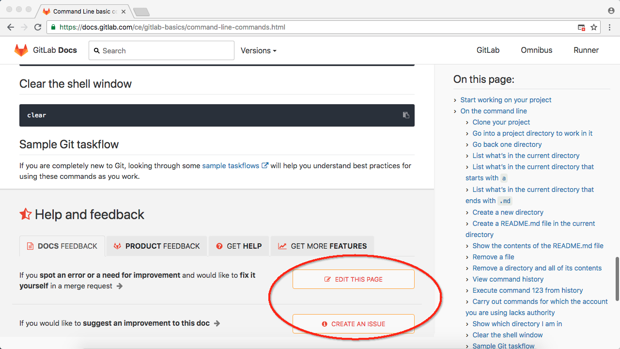The width and height of the screenshot is (620, 349).
Task: Jump to 'Go into a project directory to work in it'
Action: 532,133
